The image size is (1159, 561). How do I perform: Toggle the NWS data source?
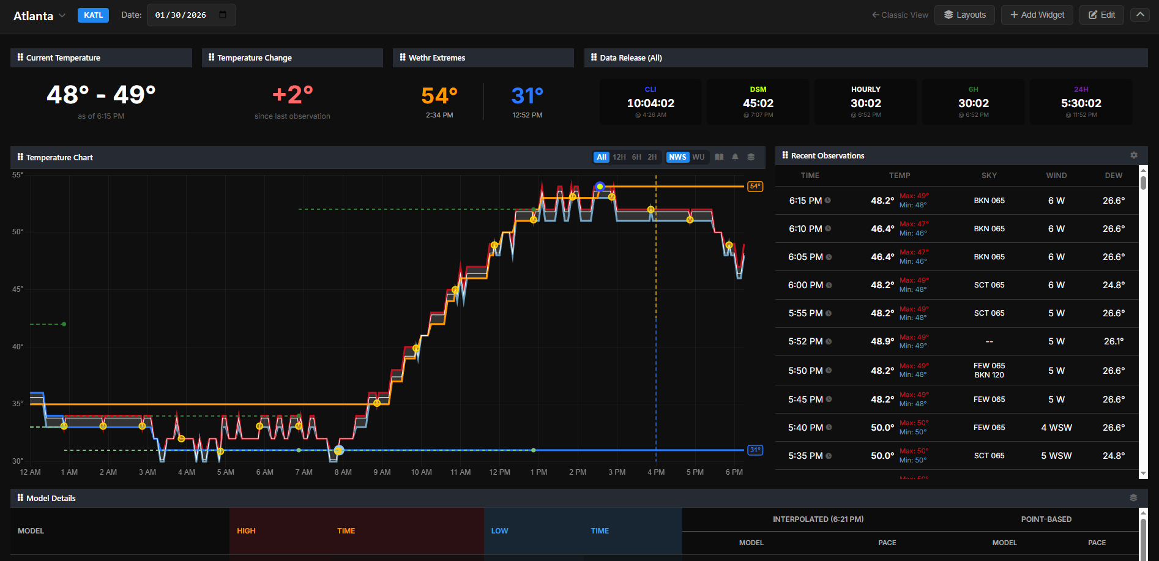tap(677, 157)
